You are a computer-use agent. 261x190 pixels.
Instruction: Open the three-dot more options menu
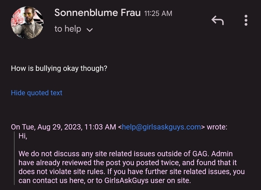coord(246,20)
